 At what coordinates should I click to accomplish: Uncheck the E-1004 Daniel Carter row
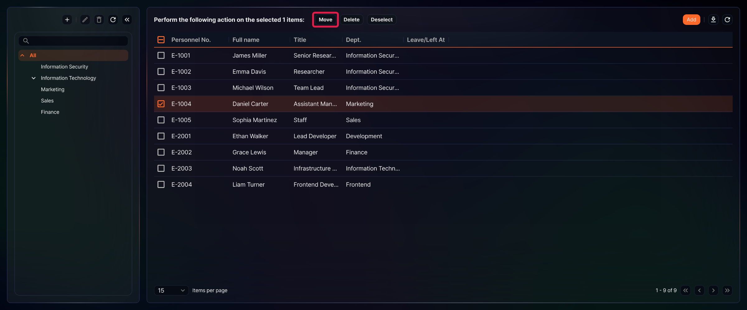(161, 104)
